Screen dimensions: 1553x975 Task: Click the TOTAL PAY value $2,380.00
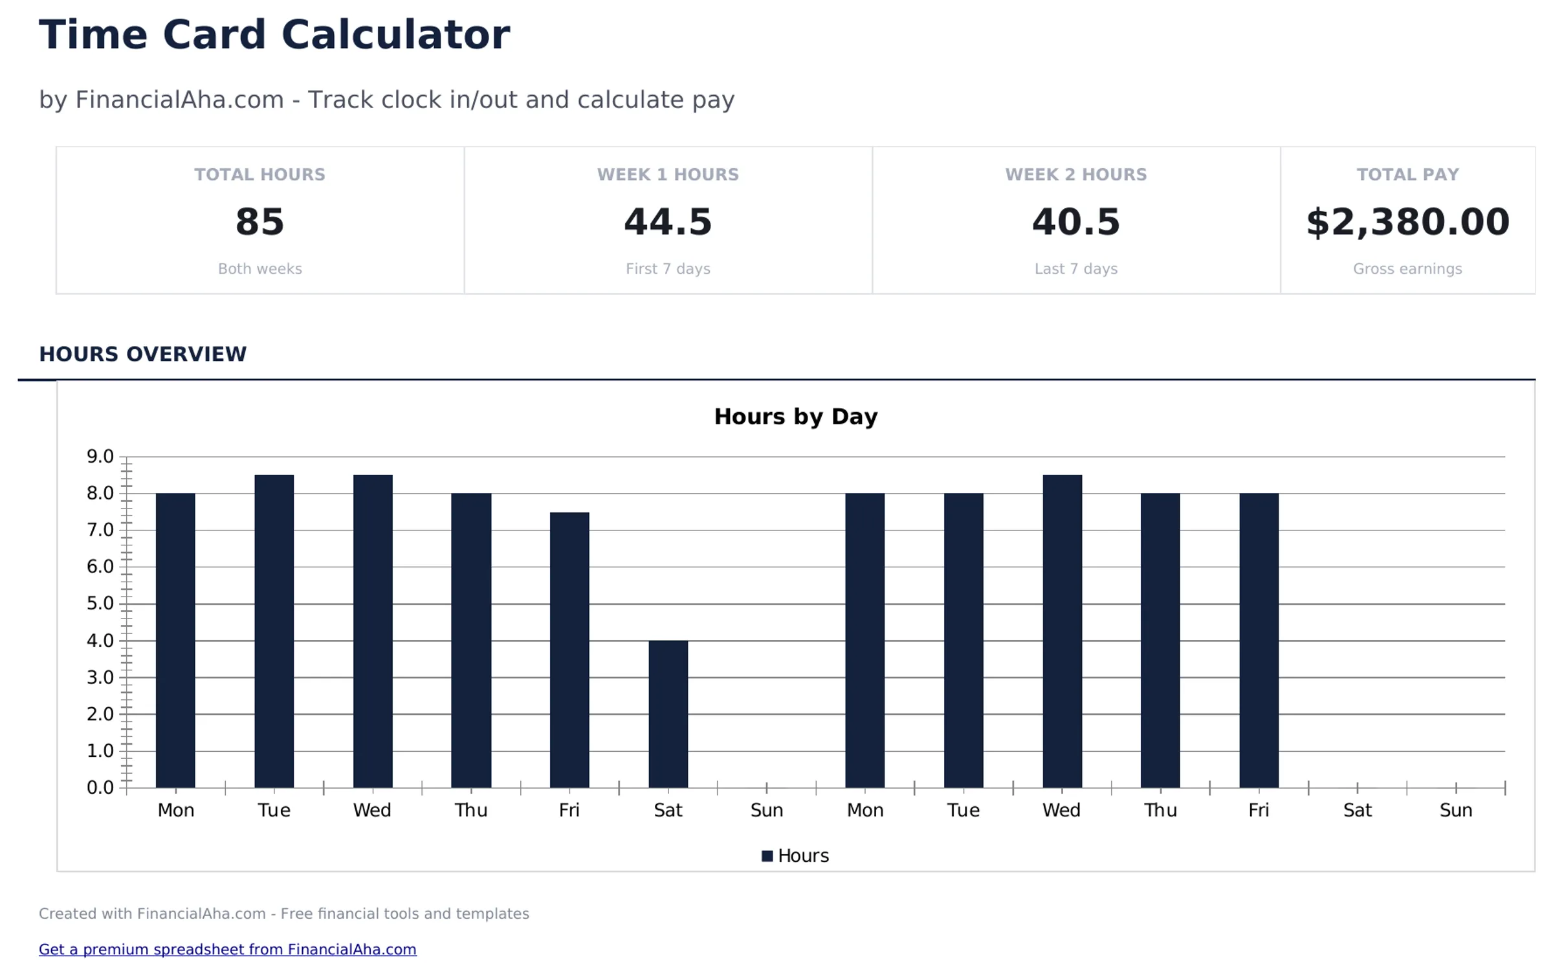tap(1407, 222)
